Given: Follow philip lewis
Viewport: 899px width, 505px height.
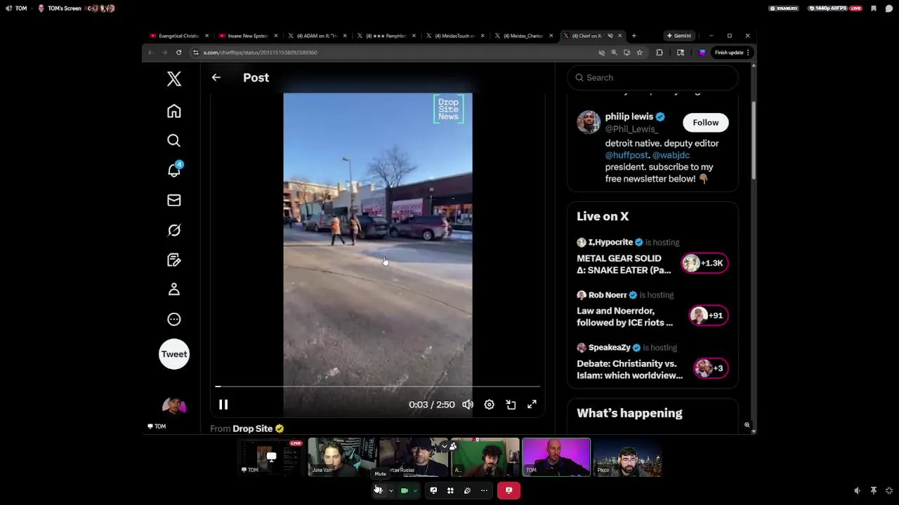Looking at the screenshot, I should (x=706, y=123).
